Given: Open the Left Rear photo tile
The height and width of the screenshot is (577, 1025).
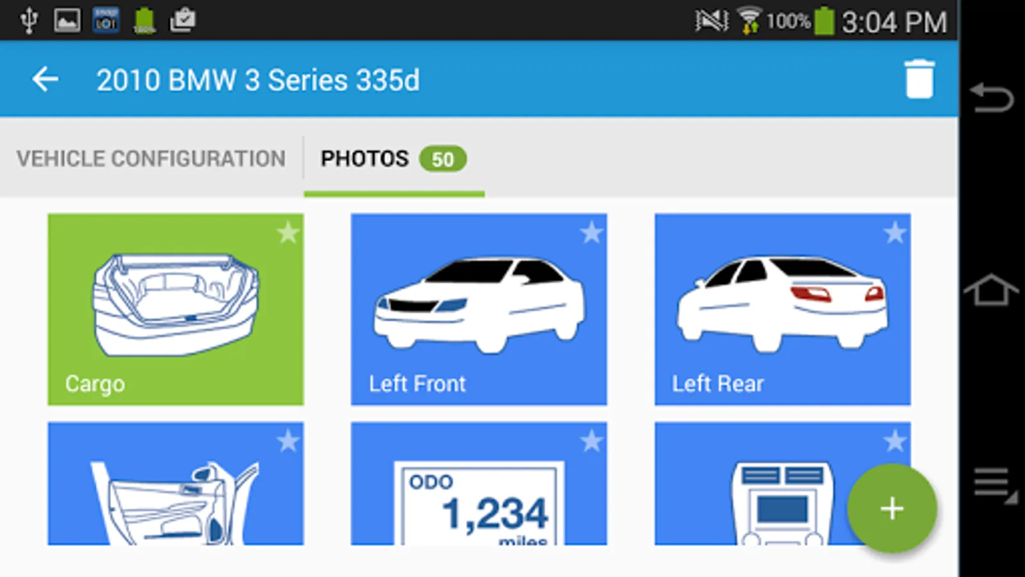Looking at the screenshot, I should click(x=782, y=309).
